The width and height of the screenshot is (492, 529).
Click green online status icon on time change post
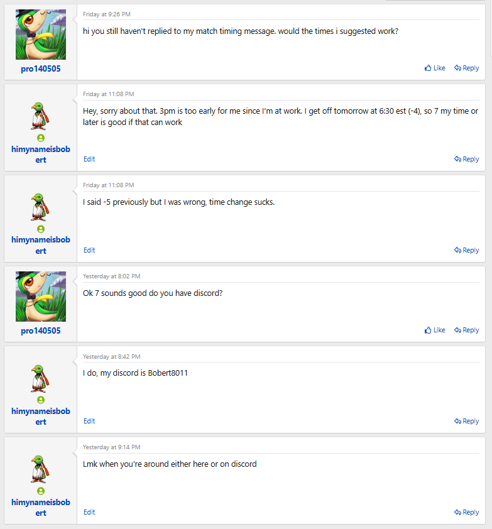tap(41, 229)
